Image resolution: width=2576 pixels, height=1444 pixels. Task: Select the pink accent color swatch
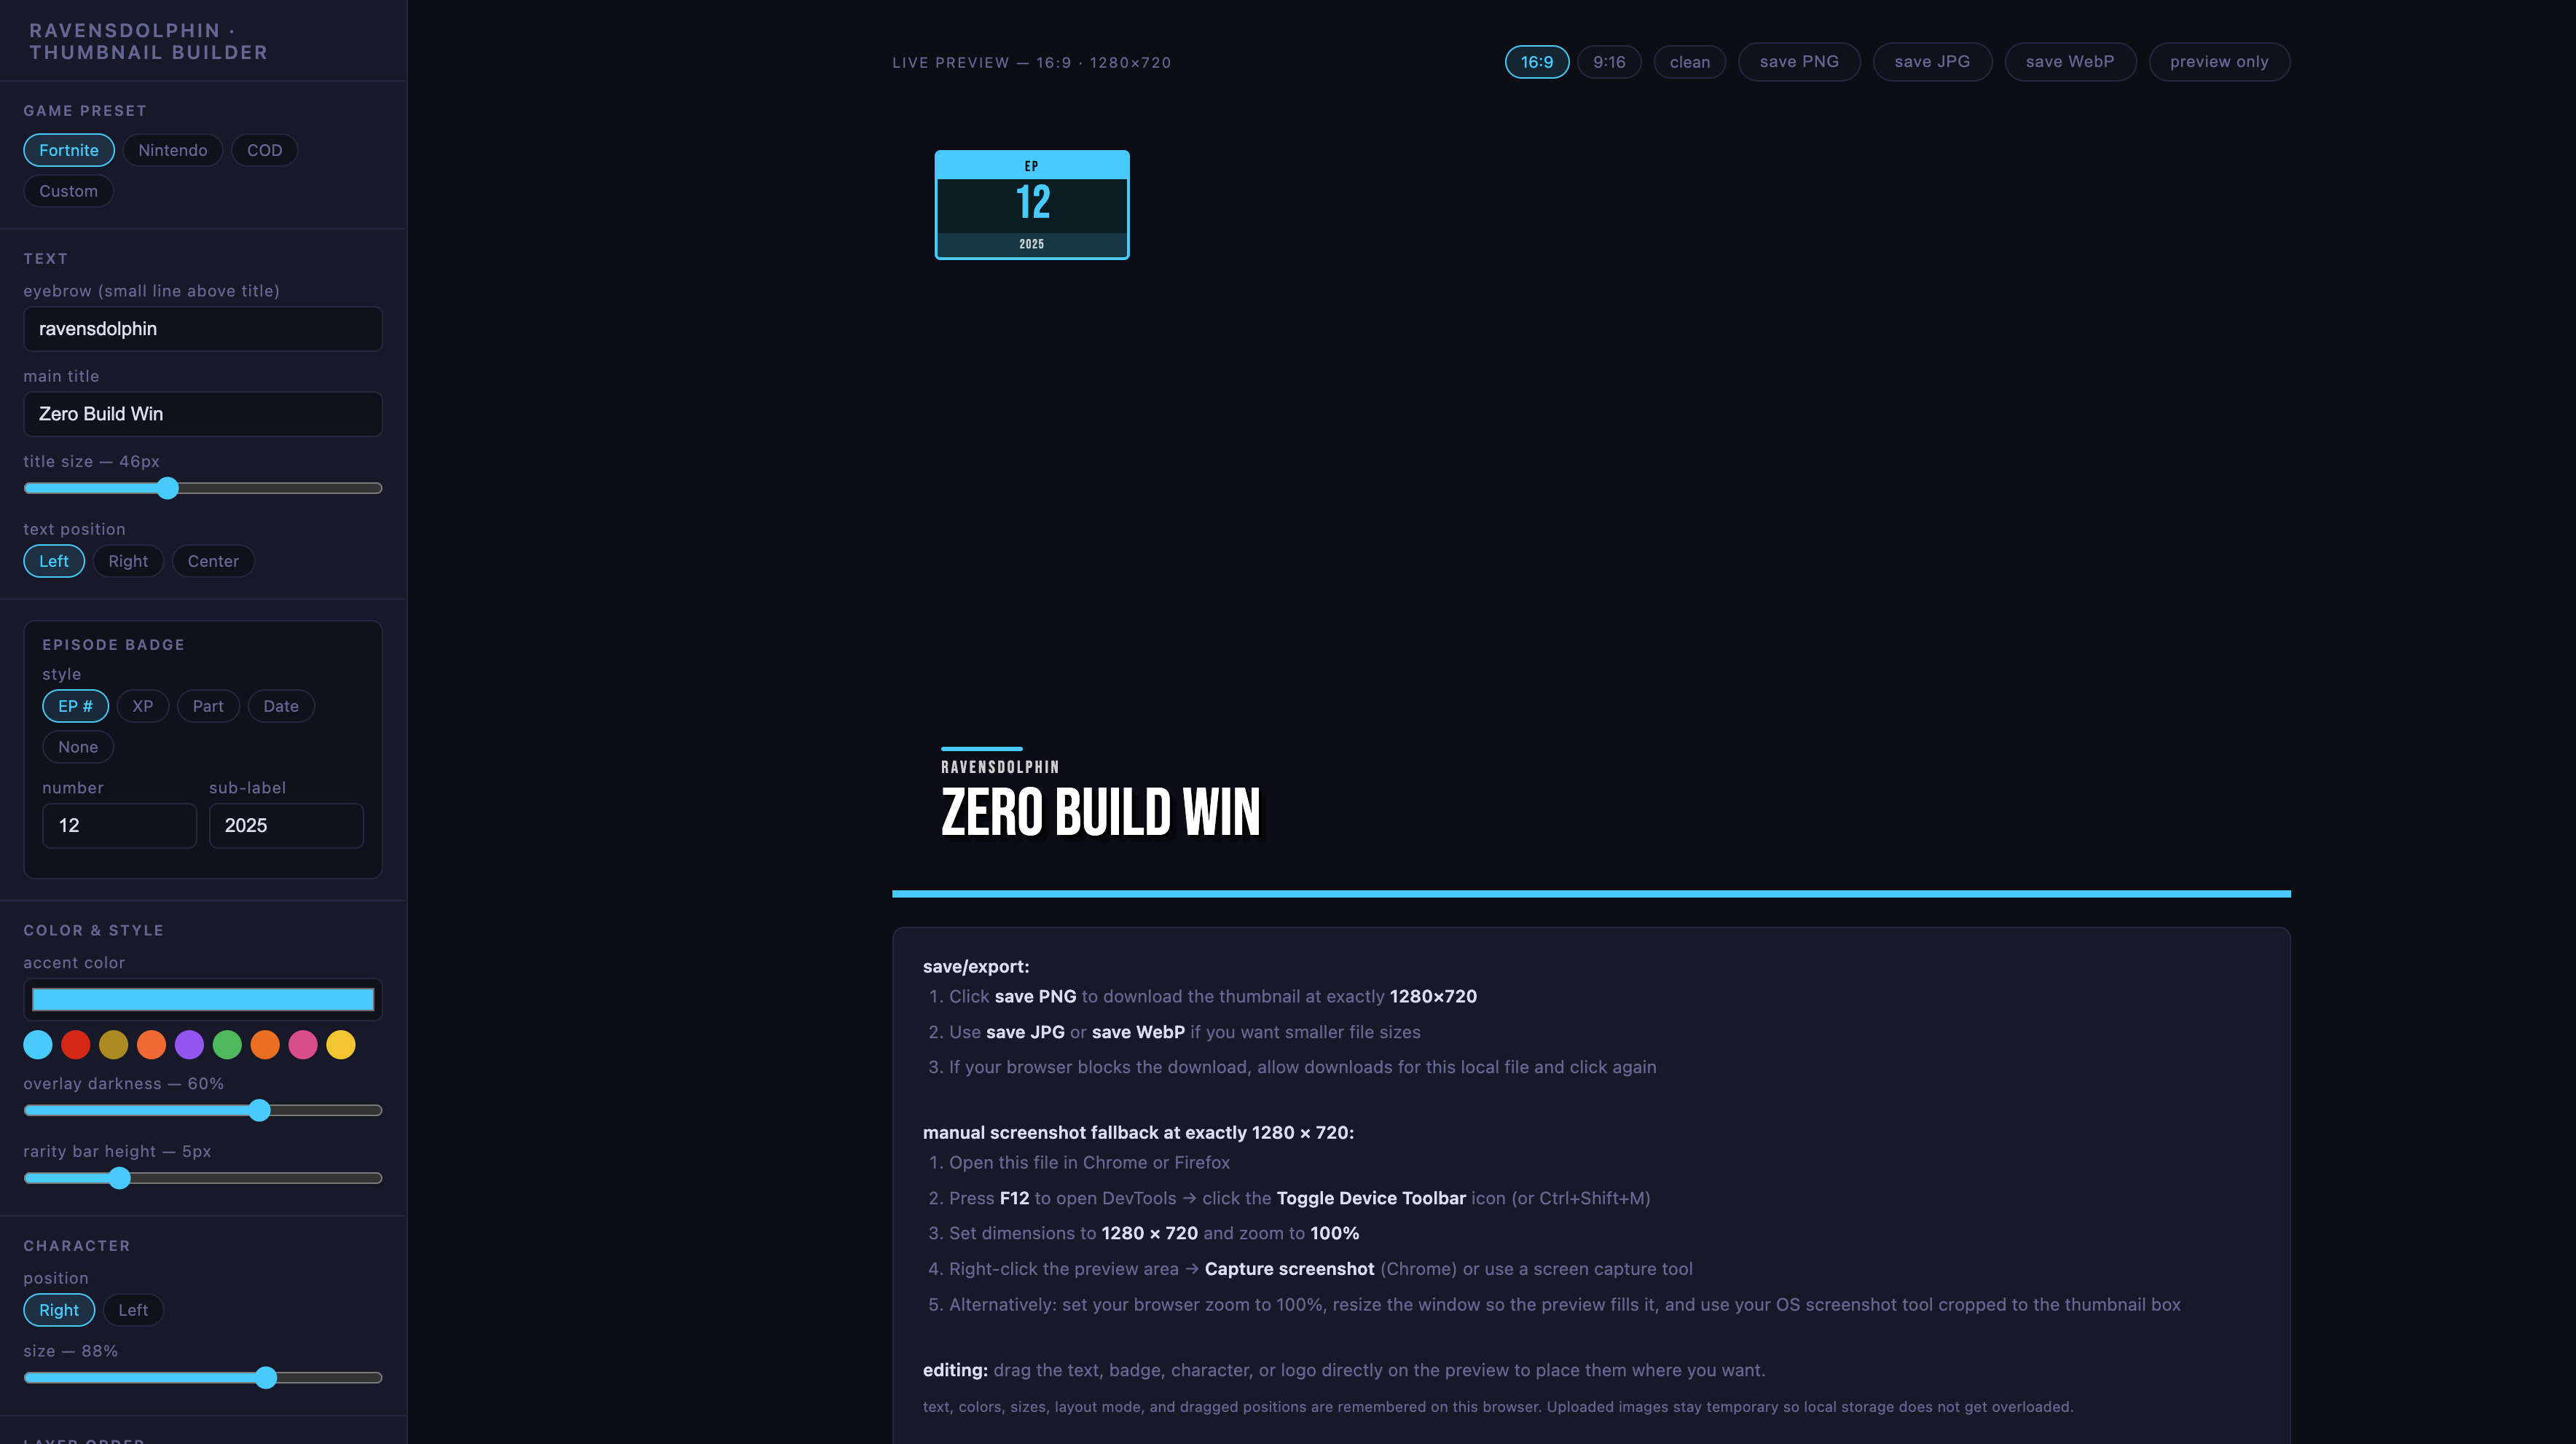coord(303,1044)
